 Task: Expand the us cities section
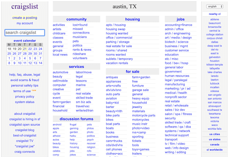click(215, 134)
